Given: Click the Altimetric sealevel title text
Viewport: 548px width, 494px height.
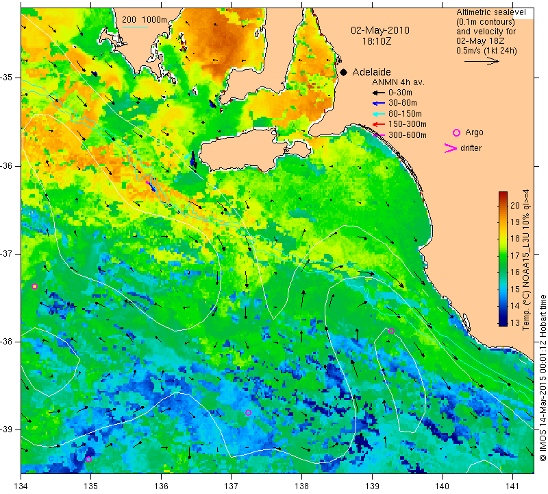Looking at the screenshot, I should (491, 12).
